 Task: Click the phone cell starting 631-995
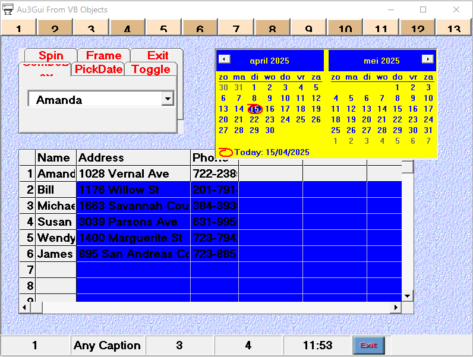point(215,222)
